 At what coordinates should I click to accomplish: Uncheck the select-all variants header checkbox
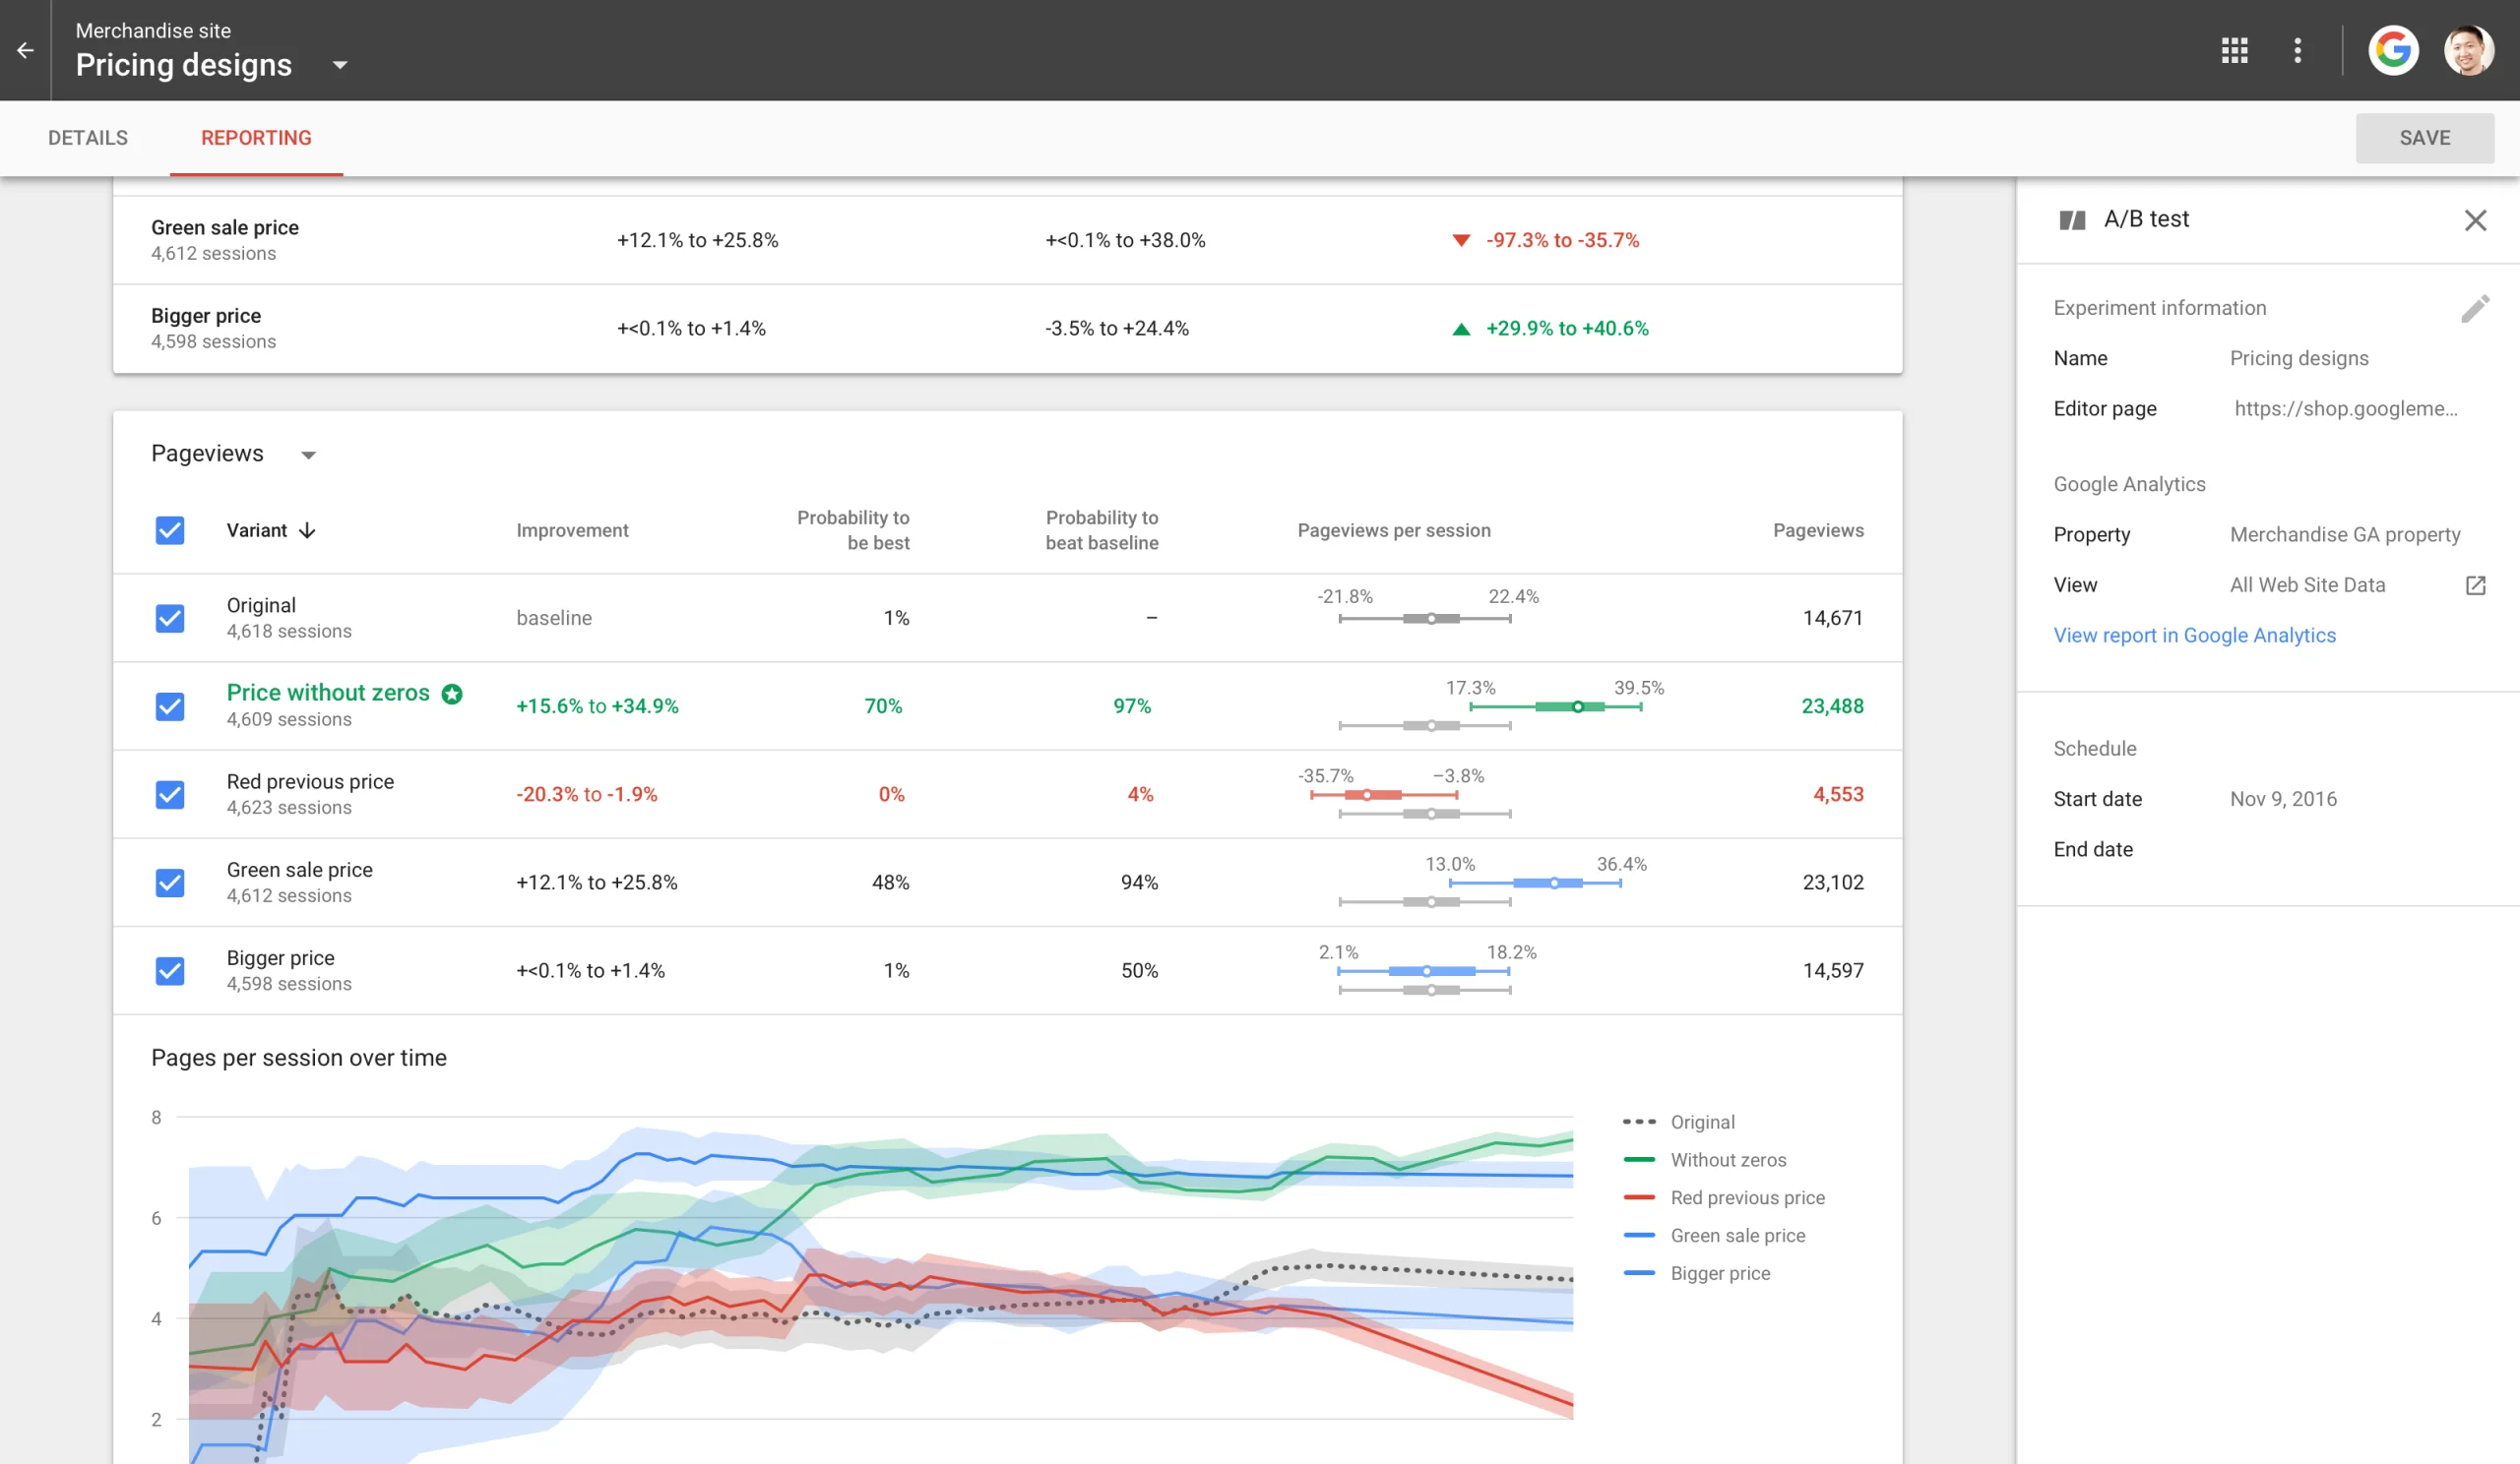point(170,530)
